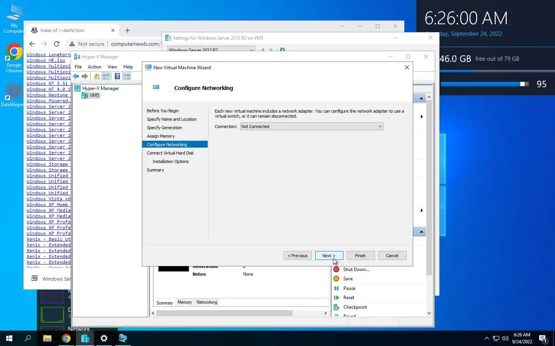Open File Explorer from the taskbar

pyautogui.click(x=47, y=338)
